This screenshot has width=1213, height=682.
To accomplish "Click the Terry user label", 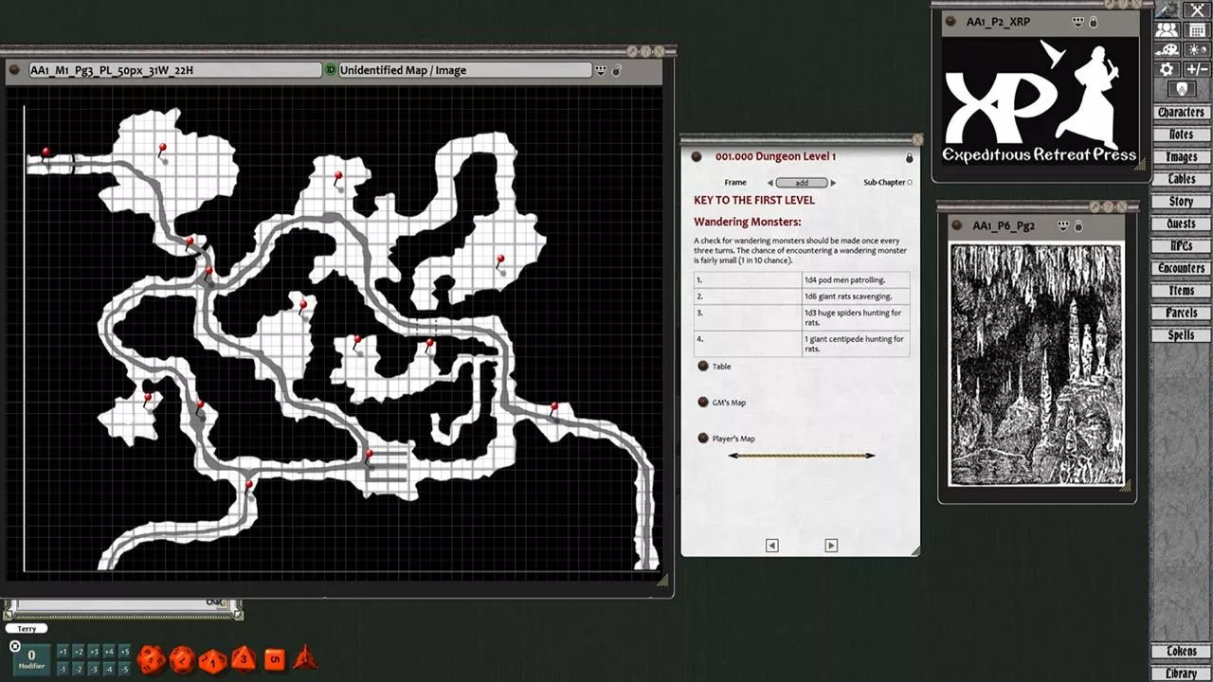I will coord(27,629).
